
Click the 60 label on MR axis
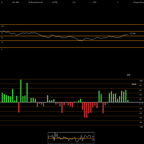tap(141, 90)
